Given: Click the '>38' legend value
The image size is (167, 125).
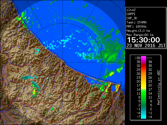Looking at the screenshot, I should (138, 58).
